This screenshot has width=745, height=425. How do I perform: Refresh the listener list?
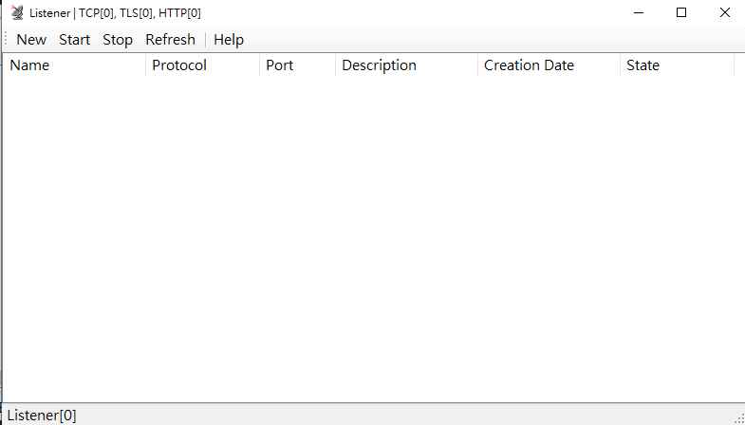(170, 40)
